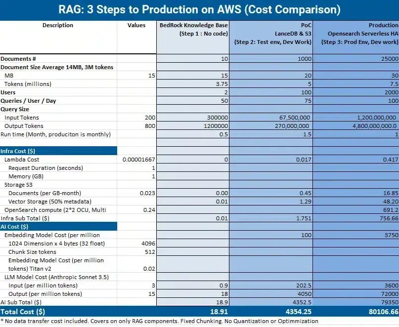Click the Input Tokens value 300000

218,118
